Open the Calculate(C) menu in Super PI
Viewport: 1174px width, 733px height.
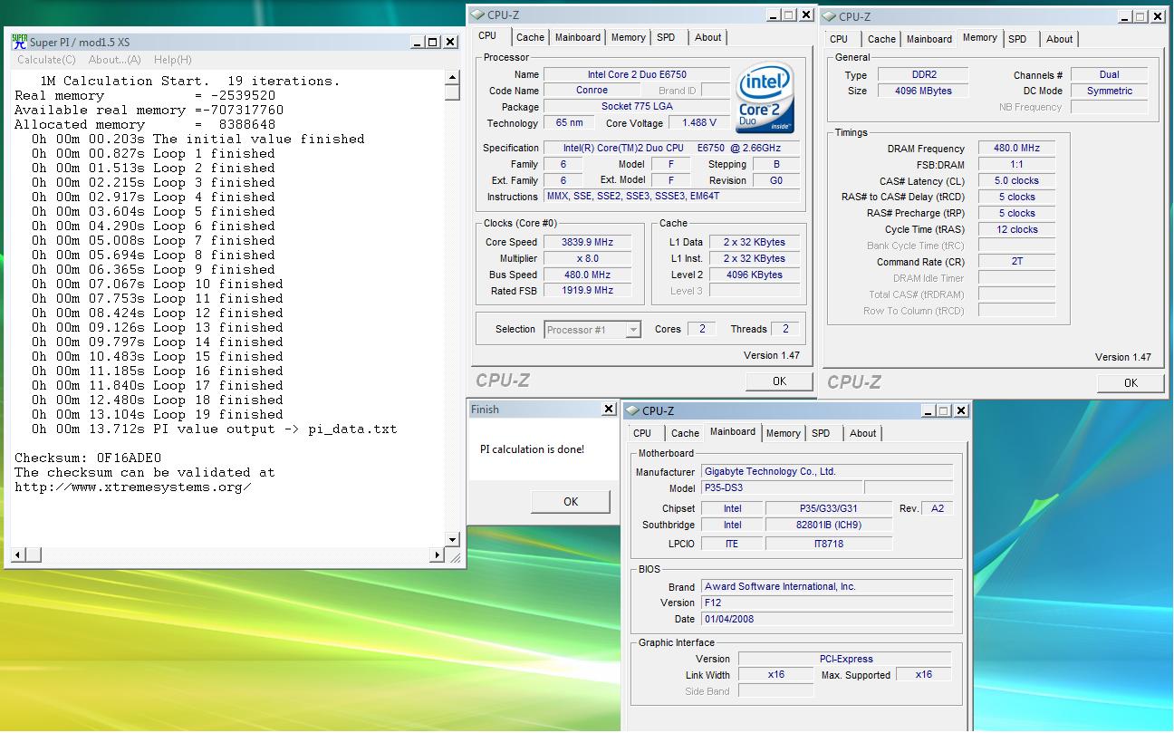46,60
